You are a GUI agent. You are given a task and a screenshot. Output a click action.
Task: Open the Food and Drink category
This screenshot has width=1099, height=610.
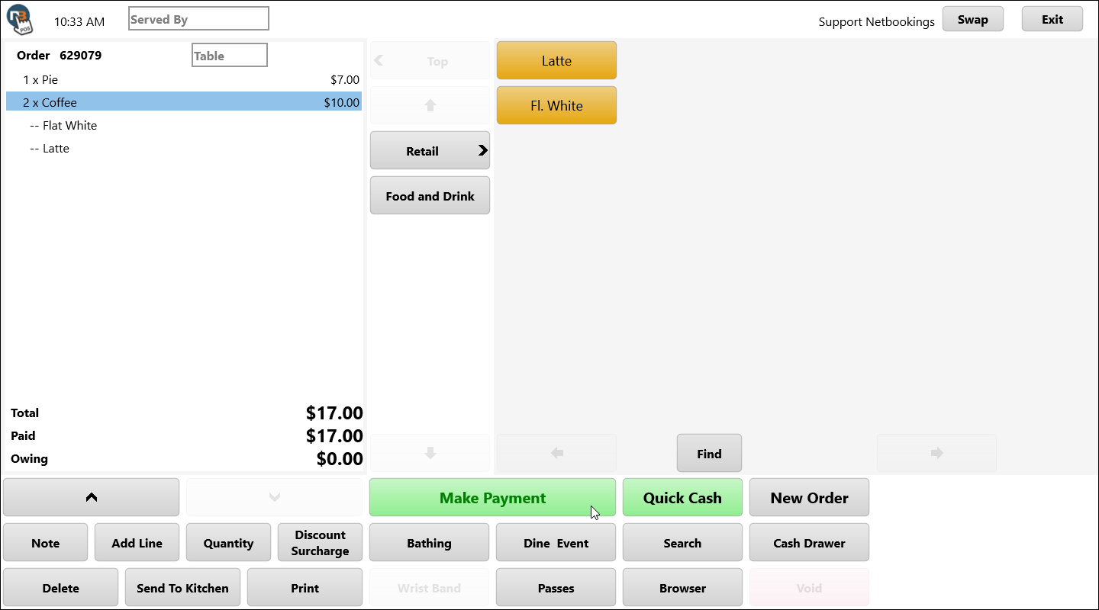[x=430, y=196]
